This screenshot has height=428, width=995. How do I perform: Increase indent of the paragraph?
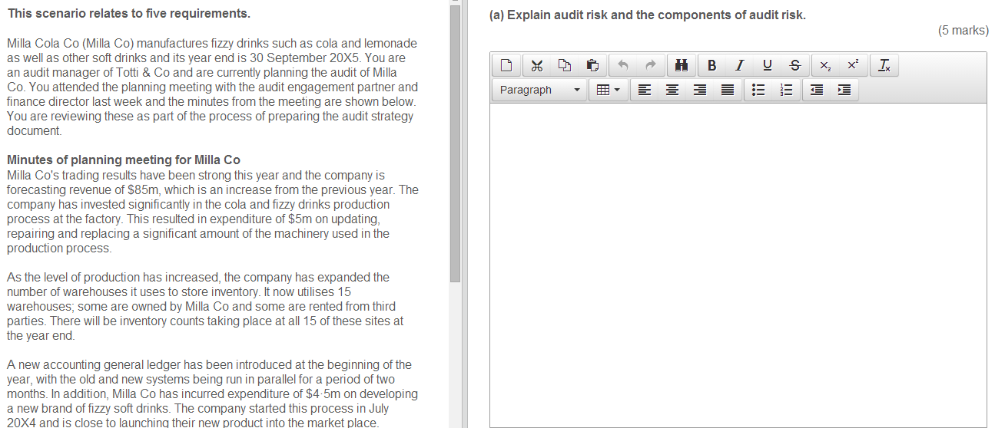pos(844,91)
